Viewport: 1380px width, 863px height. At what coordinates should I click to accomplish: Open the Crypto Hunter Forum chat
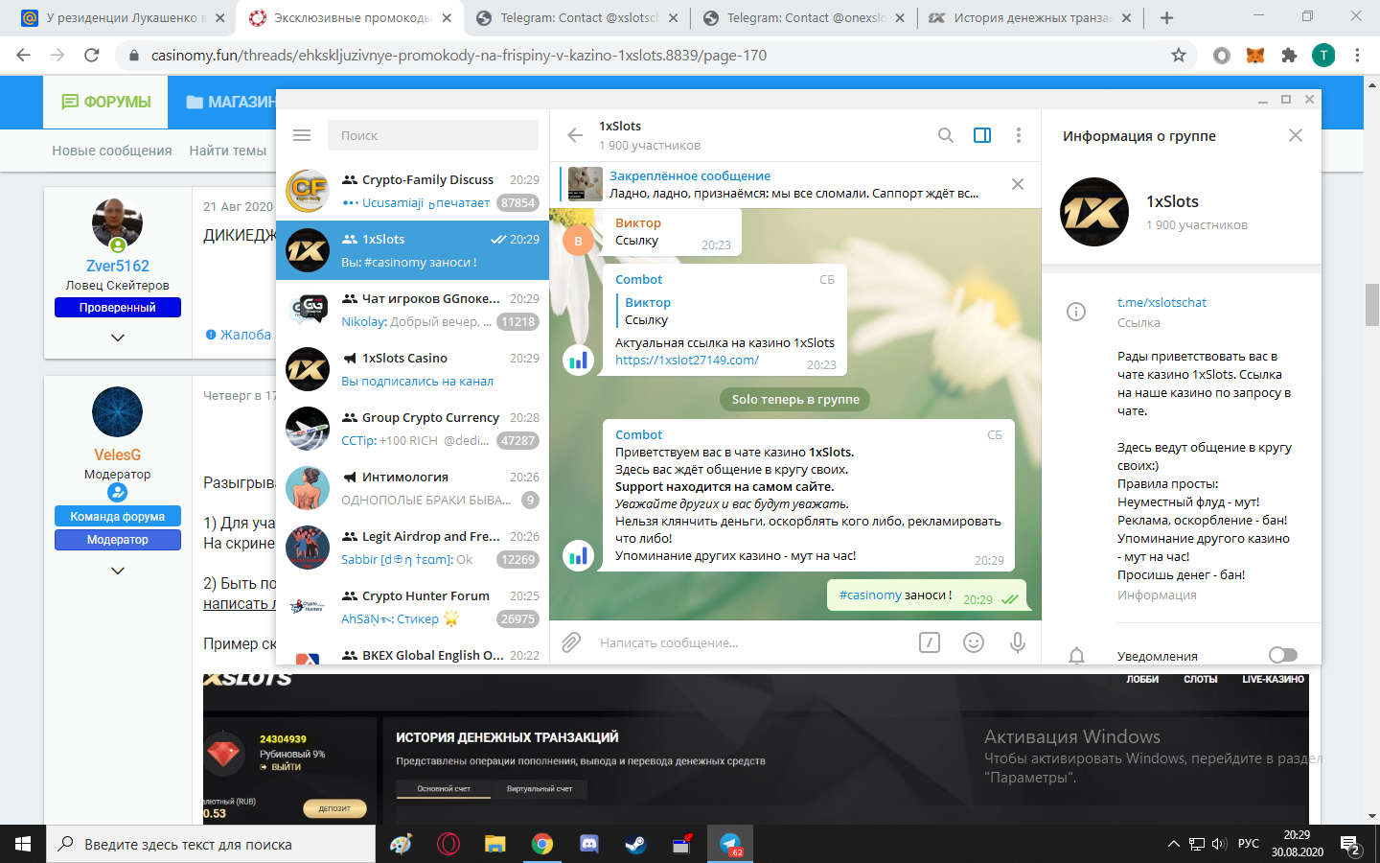coord(412,607)
